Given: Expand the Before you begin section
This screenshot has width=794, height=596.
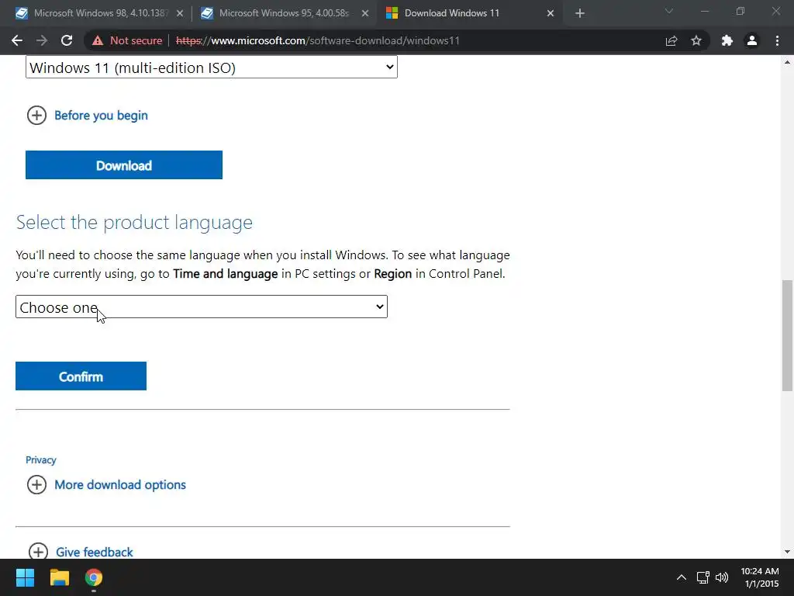Looking at the screenshot, I should pyautogui.click(x=87, y=116).
